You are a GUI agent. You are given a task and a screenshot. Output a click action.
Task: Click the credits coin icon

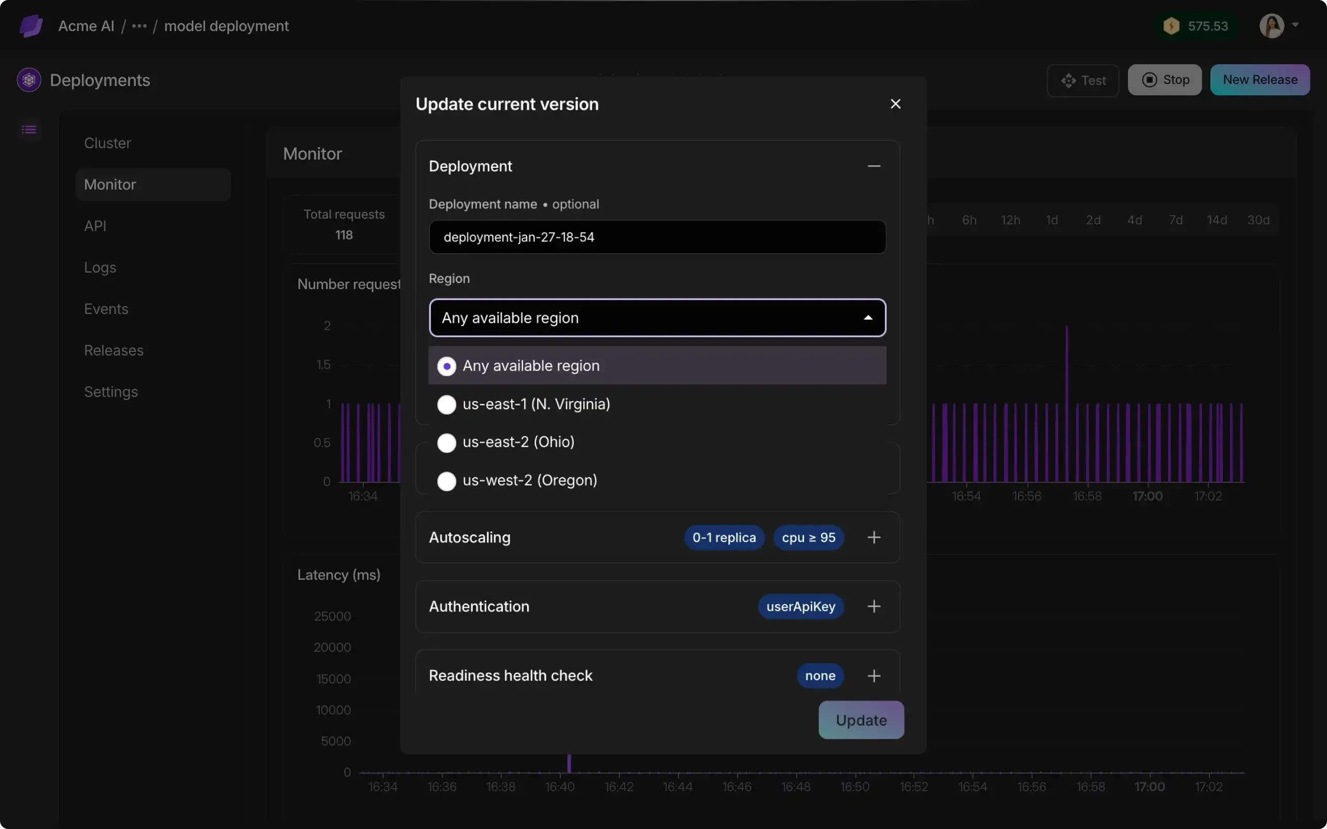pyautogui.click(x=1171, y=26)
